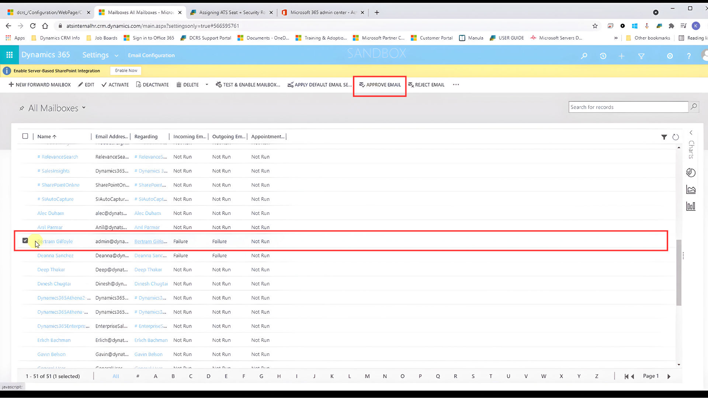The image size is (708, 398).
Task: Click the area chart icon in Charts pane
Action: (691, 189)
